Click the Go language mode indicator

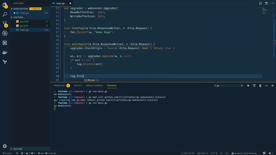[x=227, y=153]
